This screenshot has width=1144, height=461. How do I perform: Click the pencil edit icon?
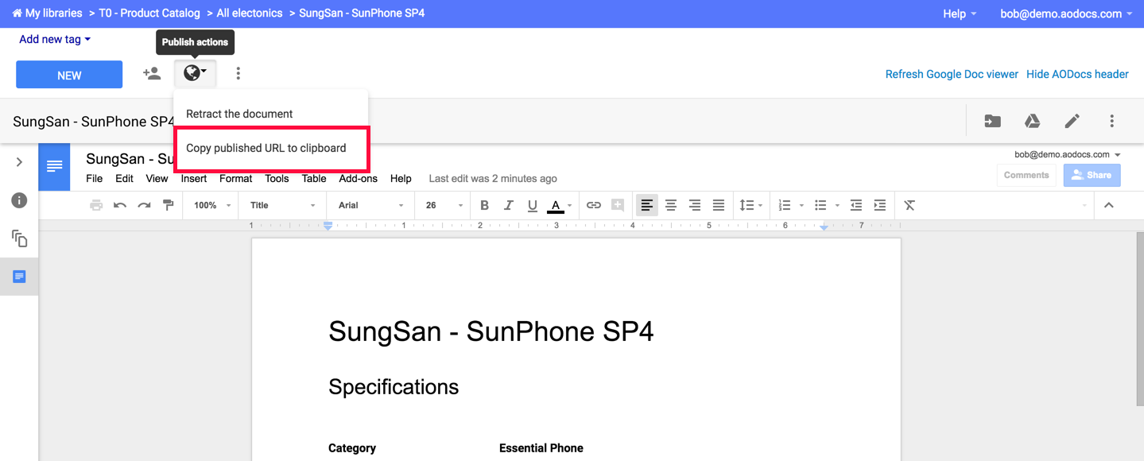pos(1072,121)
